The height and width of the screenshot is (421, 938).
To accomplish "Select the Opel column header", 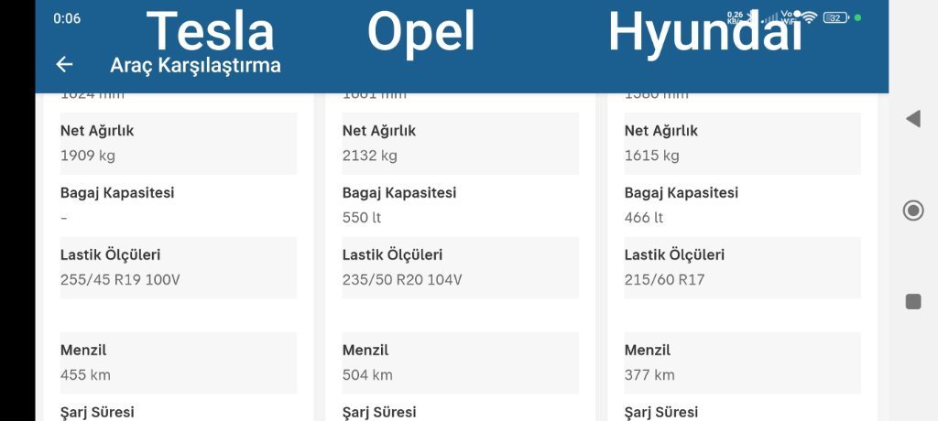I will point(421,32).
